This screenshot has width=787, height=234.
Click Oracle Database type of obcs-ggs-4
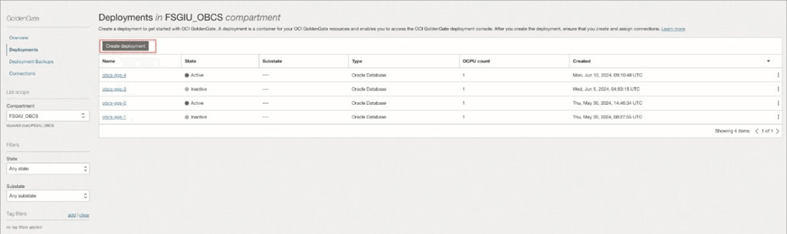(369, 75)
